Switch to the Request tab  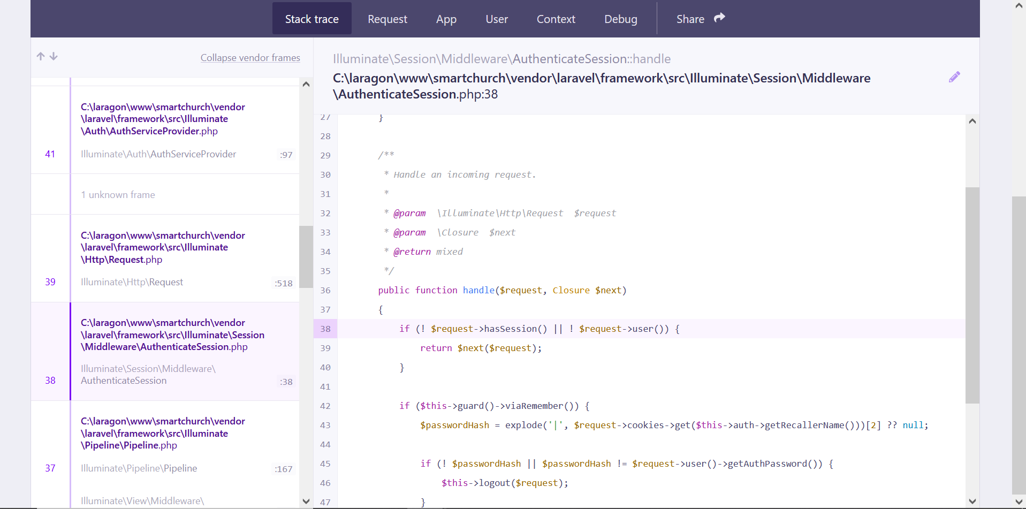tap(387, 19)
